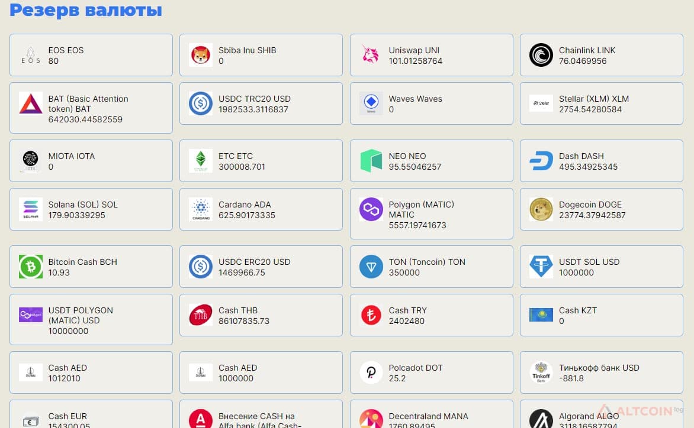Click the USDC TRC20 USD icon
Viewport: 694px width, 428px height.
pyautogui.click(x=201, y=103)
